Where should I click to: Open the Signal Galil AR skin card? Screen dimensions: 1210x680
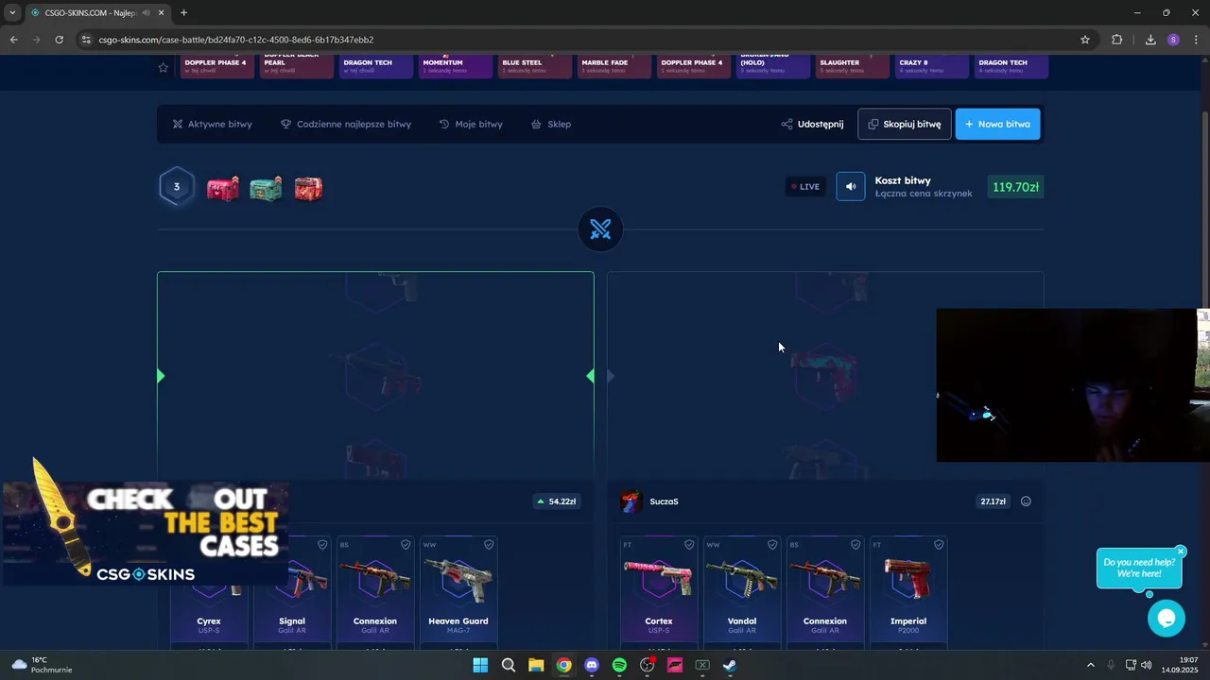coord(292,592)
